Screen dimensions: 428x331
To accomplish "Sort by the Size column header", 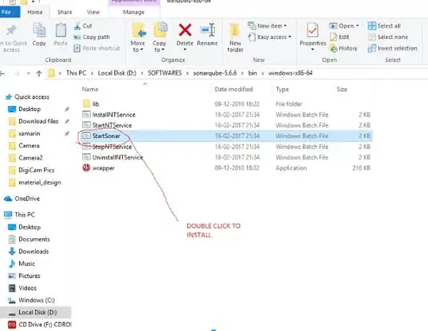I will coord(342,90).
